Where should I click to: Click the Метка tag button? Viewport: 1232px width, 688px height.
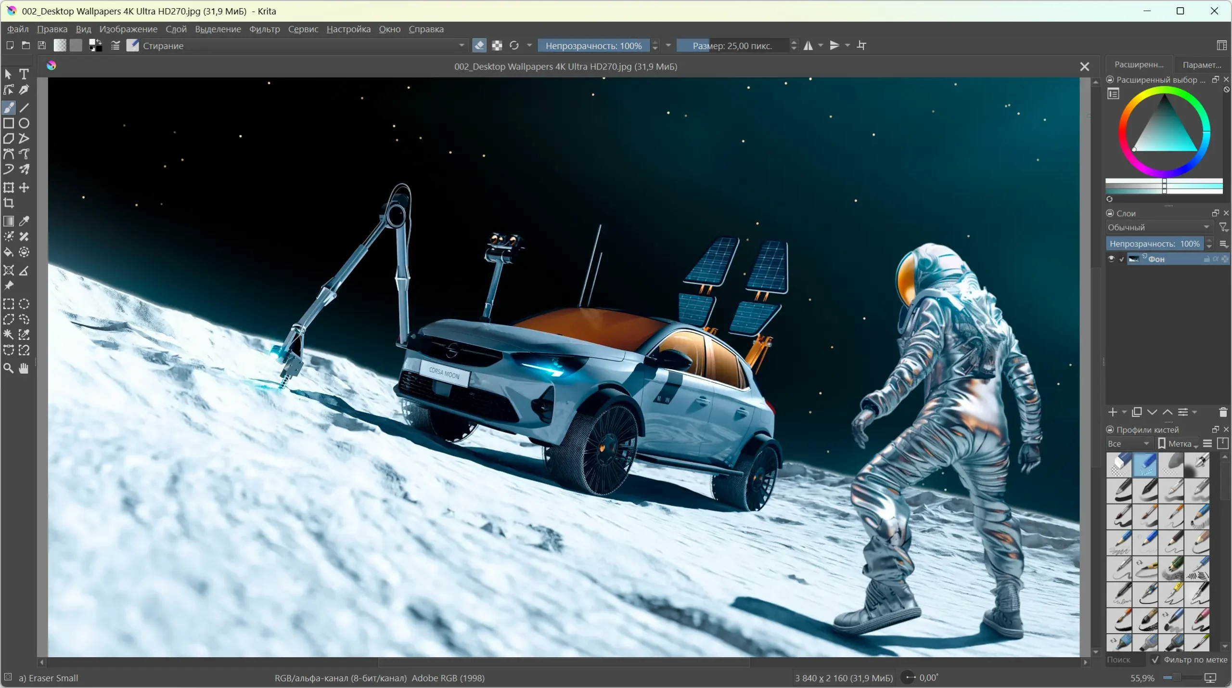pos(1177,444)
